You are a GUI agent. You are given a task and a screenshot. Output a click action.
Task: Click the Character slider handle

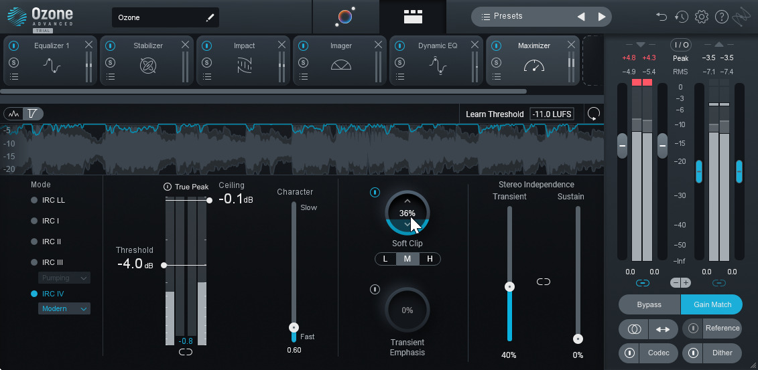[x=294, y=328]
